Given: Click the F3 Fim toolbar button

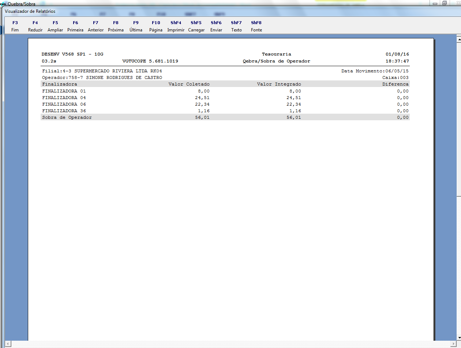Looking at the screenshot, I should click(x=15, y=26).
